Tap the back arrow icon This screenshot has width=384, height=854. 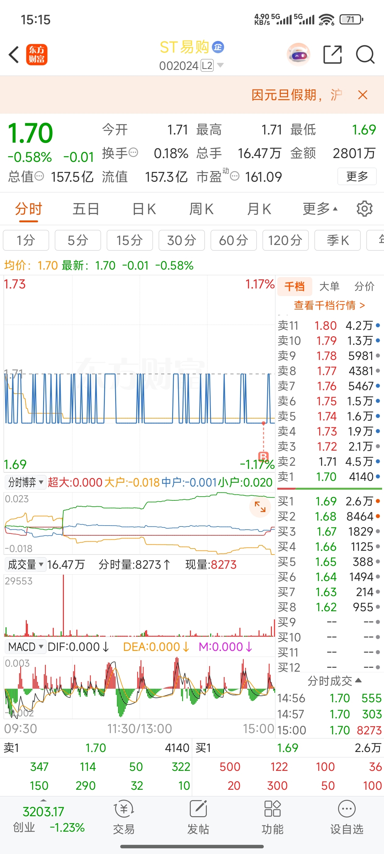tap(14, 55)
